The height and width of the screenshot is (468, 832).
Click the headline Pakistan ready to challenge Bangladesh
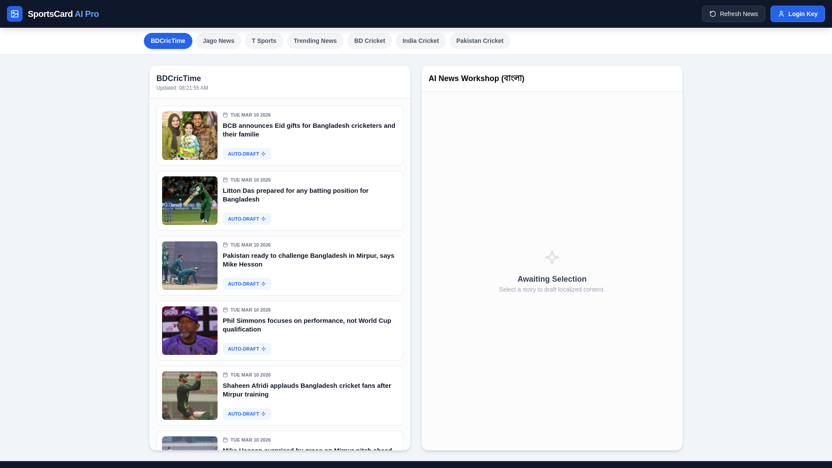click(x=309, y=260)
